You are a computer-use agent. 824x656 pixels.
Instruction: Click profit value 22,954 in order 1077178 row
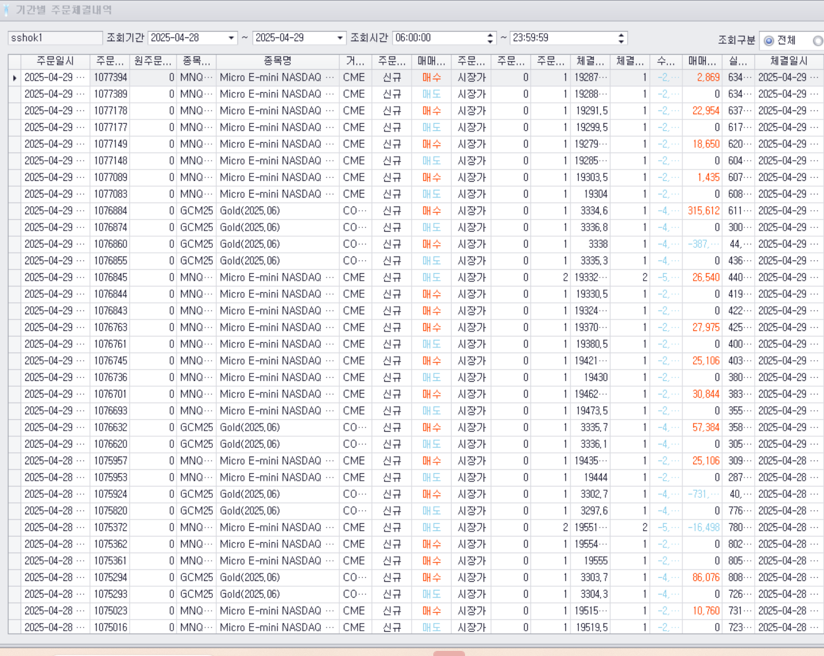coord(706,110)
